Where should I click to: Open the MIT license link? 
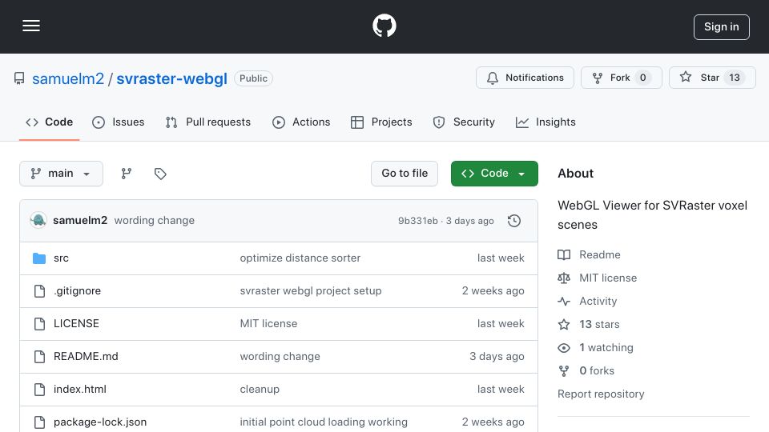click(608, 278)
